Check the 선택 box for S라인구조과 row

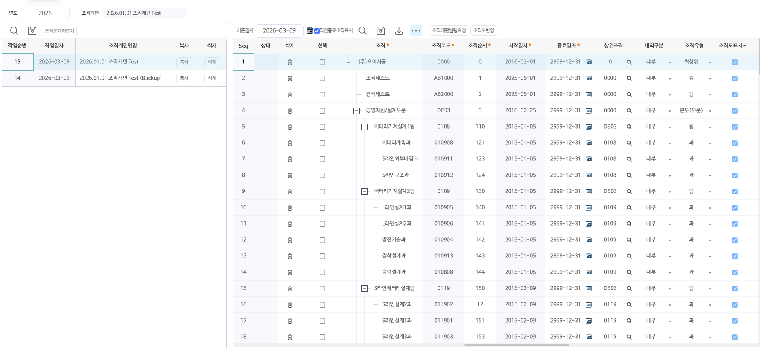tap(322, 175)
